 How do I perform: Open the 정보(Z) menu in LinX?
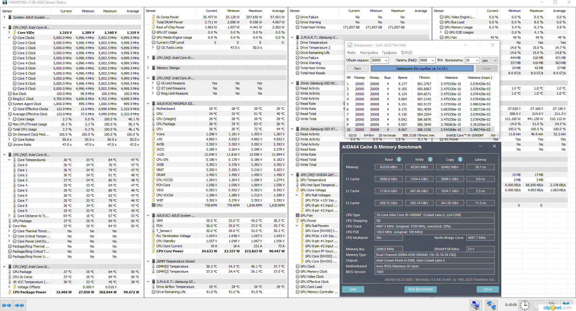[406, 53]
